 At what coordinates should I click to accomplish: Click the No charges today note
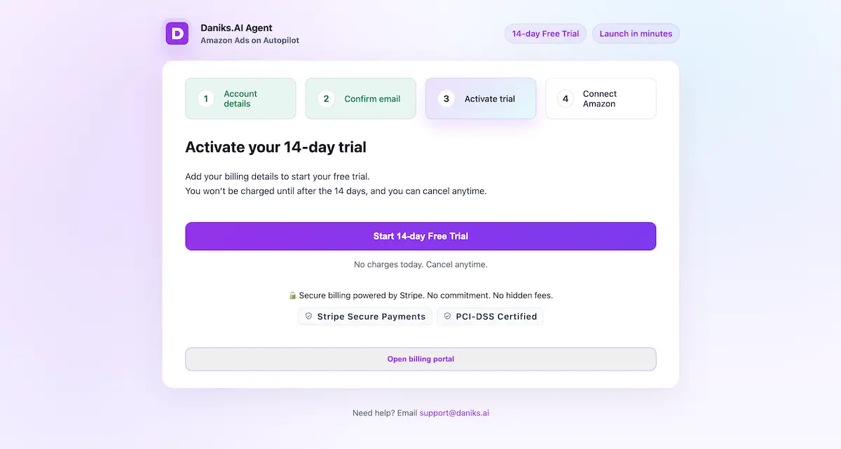coord(420,265)
